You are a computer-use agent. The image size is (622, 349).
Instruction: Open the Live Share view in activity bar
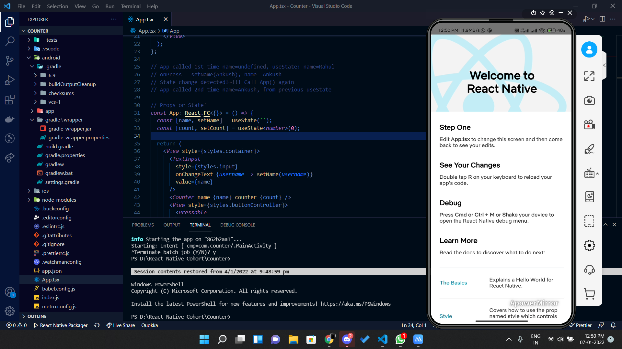(10, 158)
